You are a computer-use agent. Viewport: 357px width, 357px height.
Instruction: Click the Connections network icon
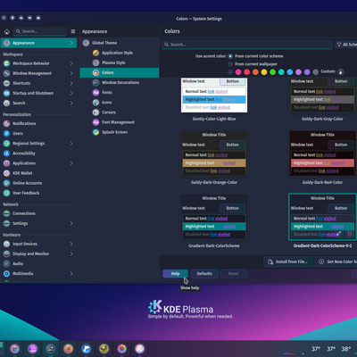[6, 213]
